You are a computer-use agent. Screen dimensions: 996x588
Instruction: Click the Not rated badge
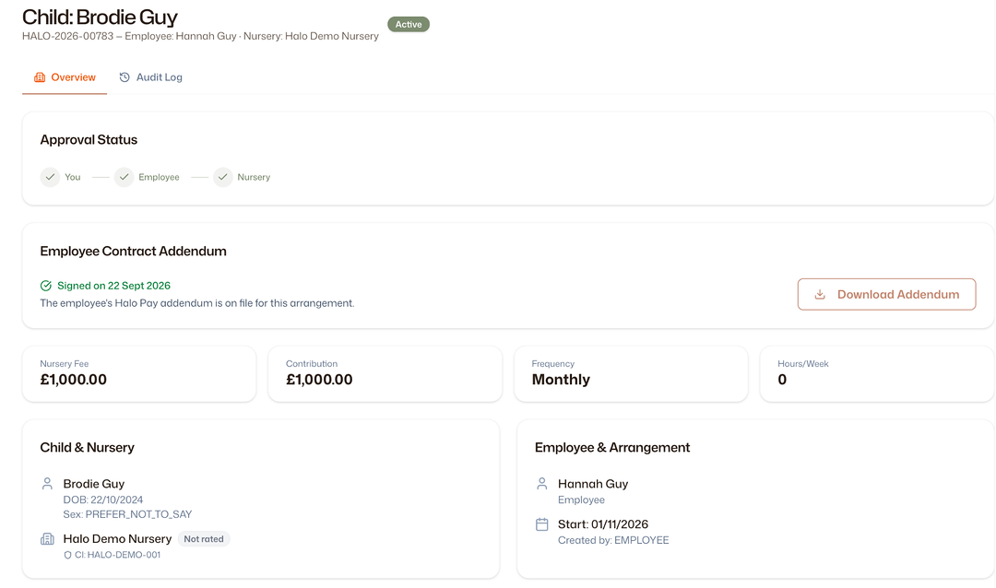203,539
